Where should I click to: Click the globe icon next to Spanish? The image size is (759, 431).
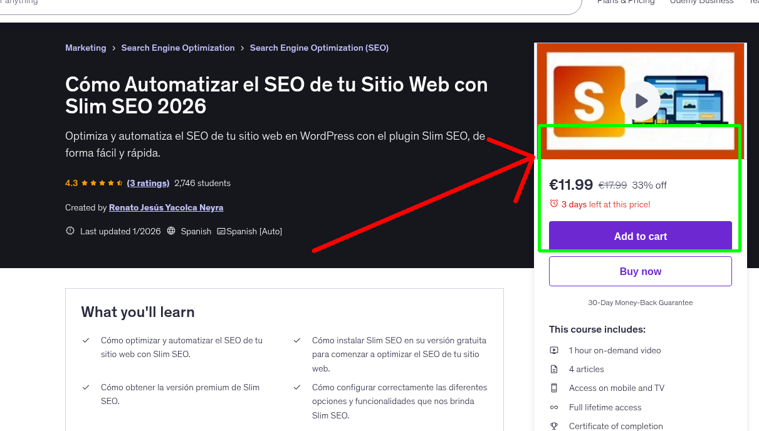[170, 231]
